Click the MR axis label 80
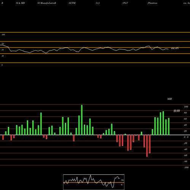The image size is (190, 190). coord(185,113)
